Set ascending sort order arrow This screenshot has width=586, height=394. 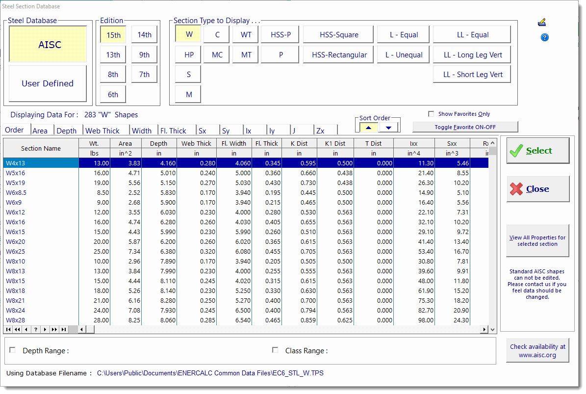point(368,128)
